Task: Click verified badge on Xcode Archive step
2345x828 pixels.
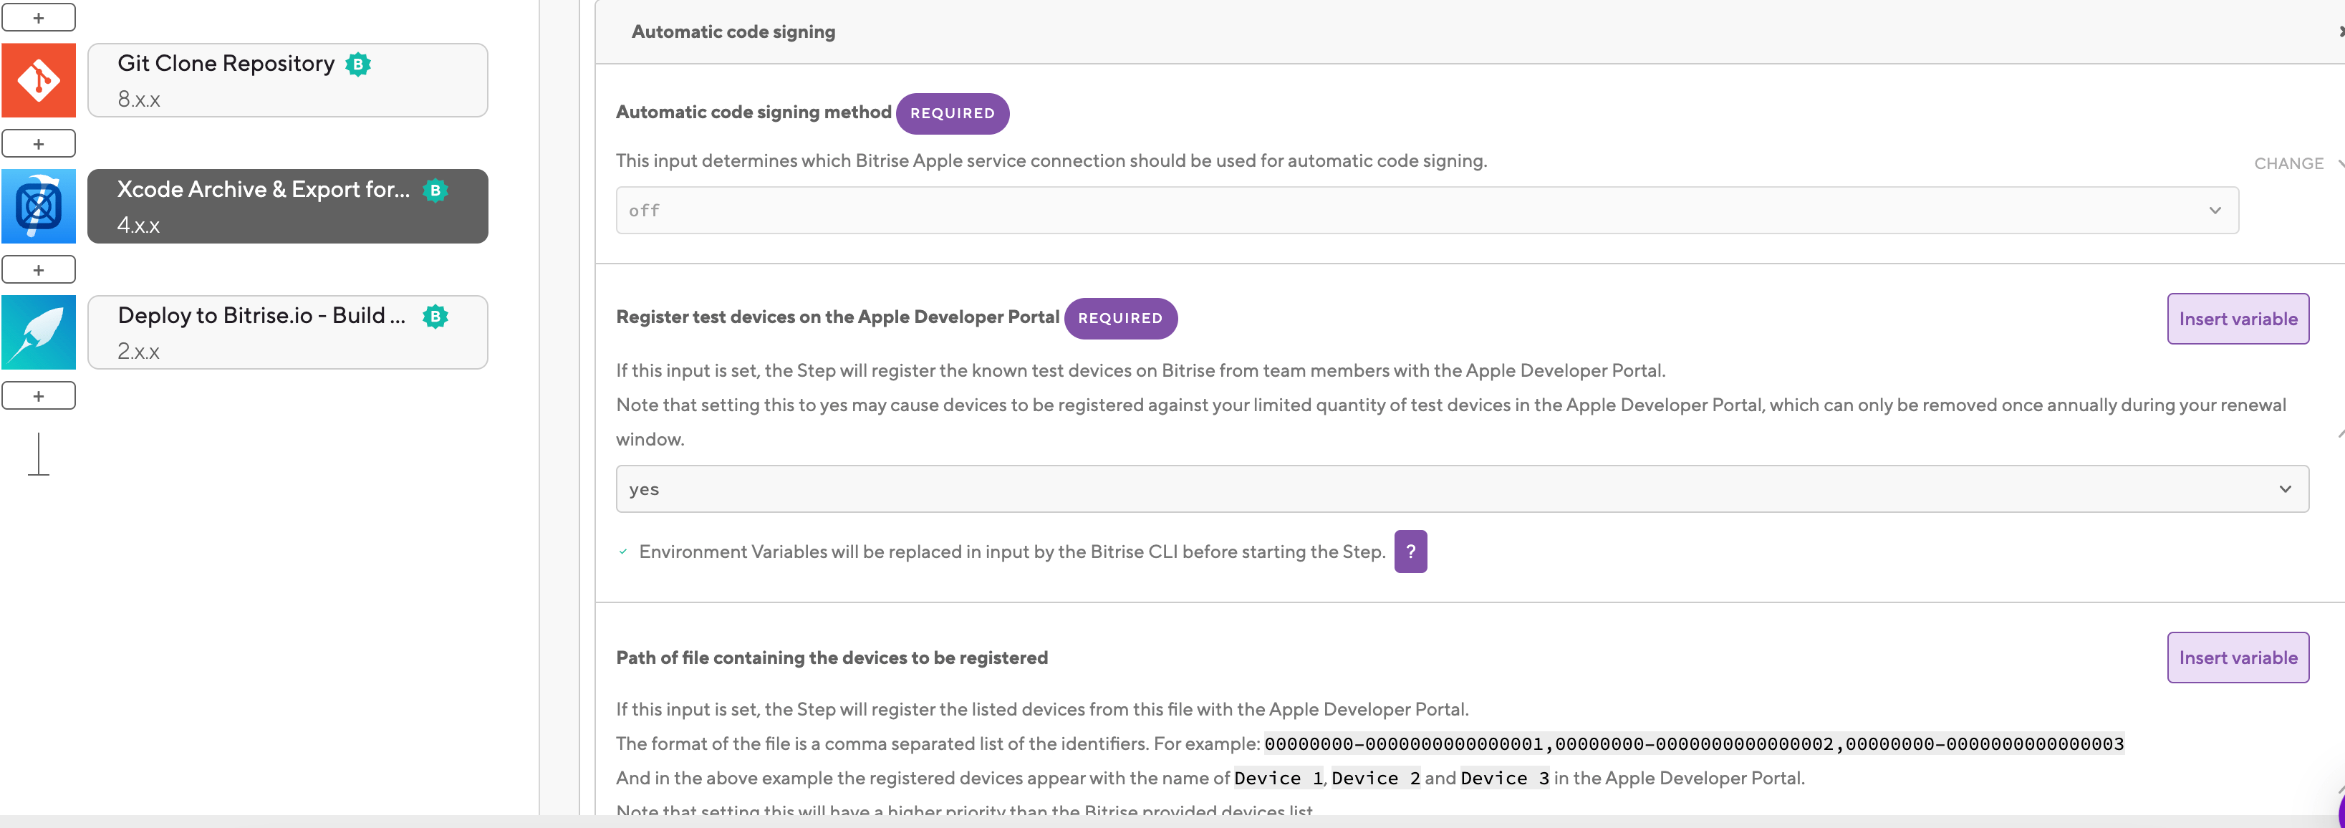Action: point(435,190)
